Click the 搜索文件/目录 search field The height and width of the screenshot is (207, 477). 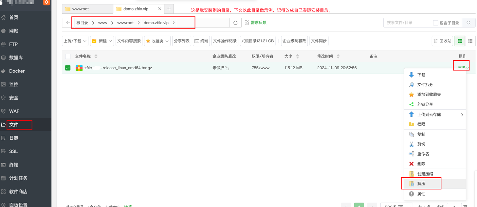408,23
